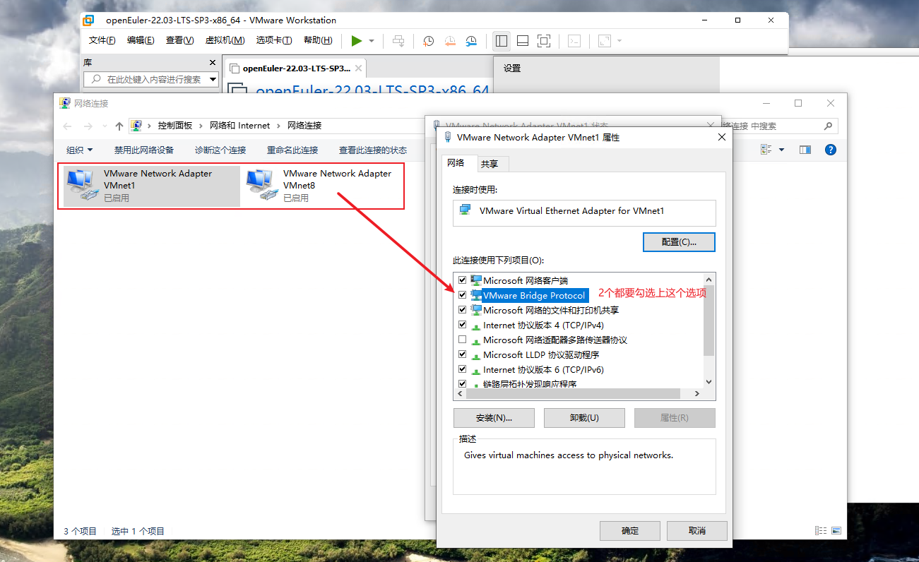Toggle Internet 协议版本 4 (TCP/IPv4) checkbox
Viewport: 919px width, 562px height.
tap(463, 325)
